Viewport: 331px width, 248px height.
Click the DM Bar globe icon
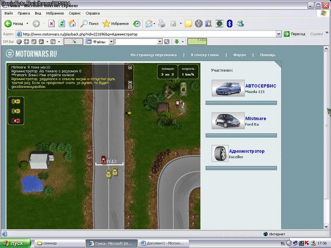(19, 42)
